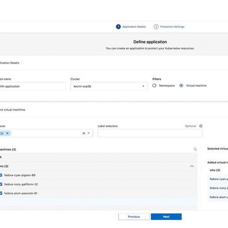Collapse the vms (3) group
The height and width of the screenshot is (228, 228).
192,166
